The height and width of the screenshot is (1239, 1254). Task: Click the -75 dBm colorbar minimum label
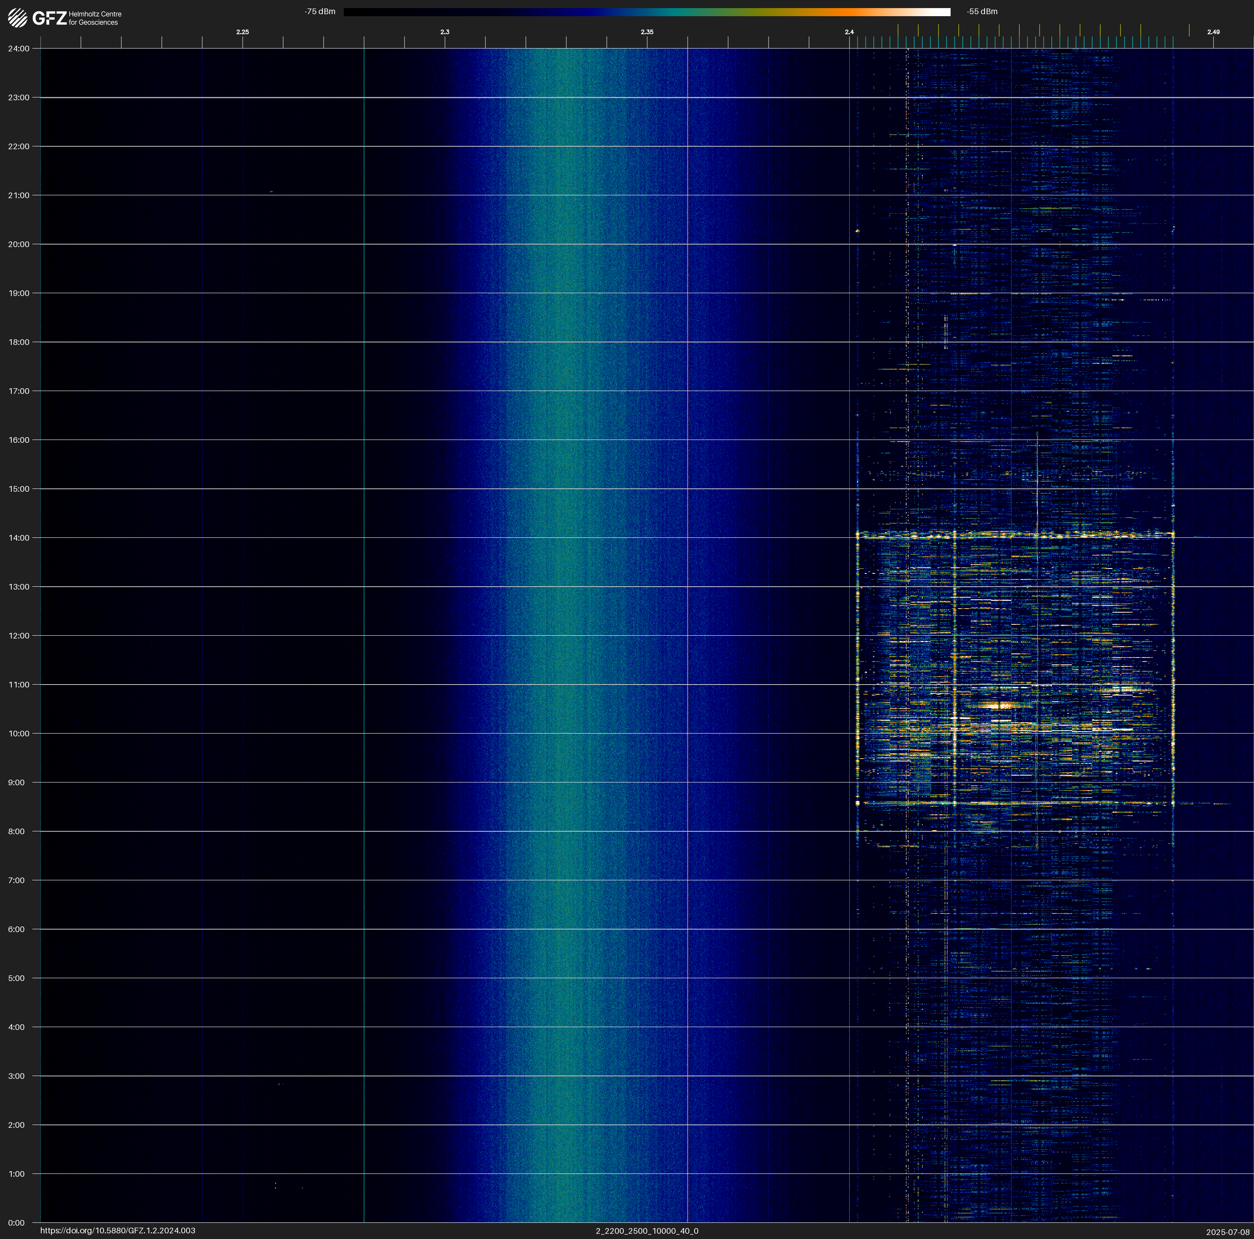click(320, 12)
